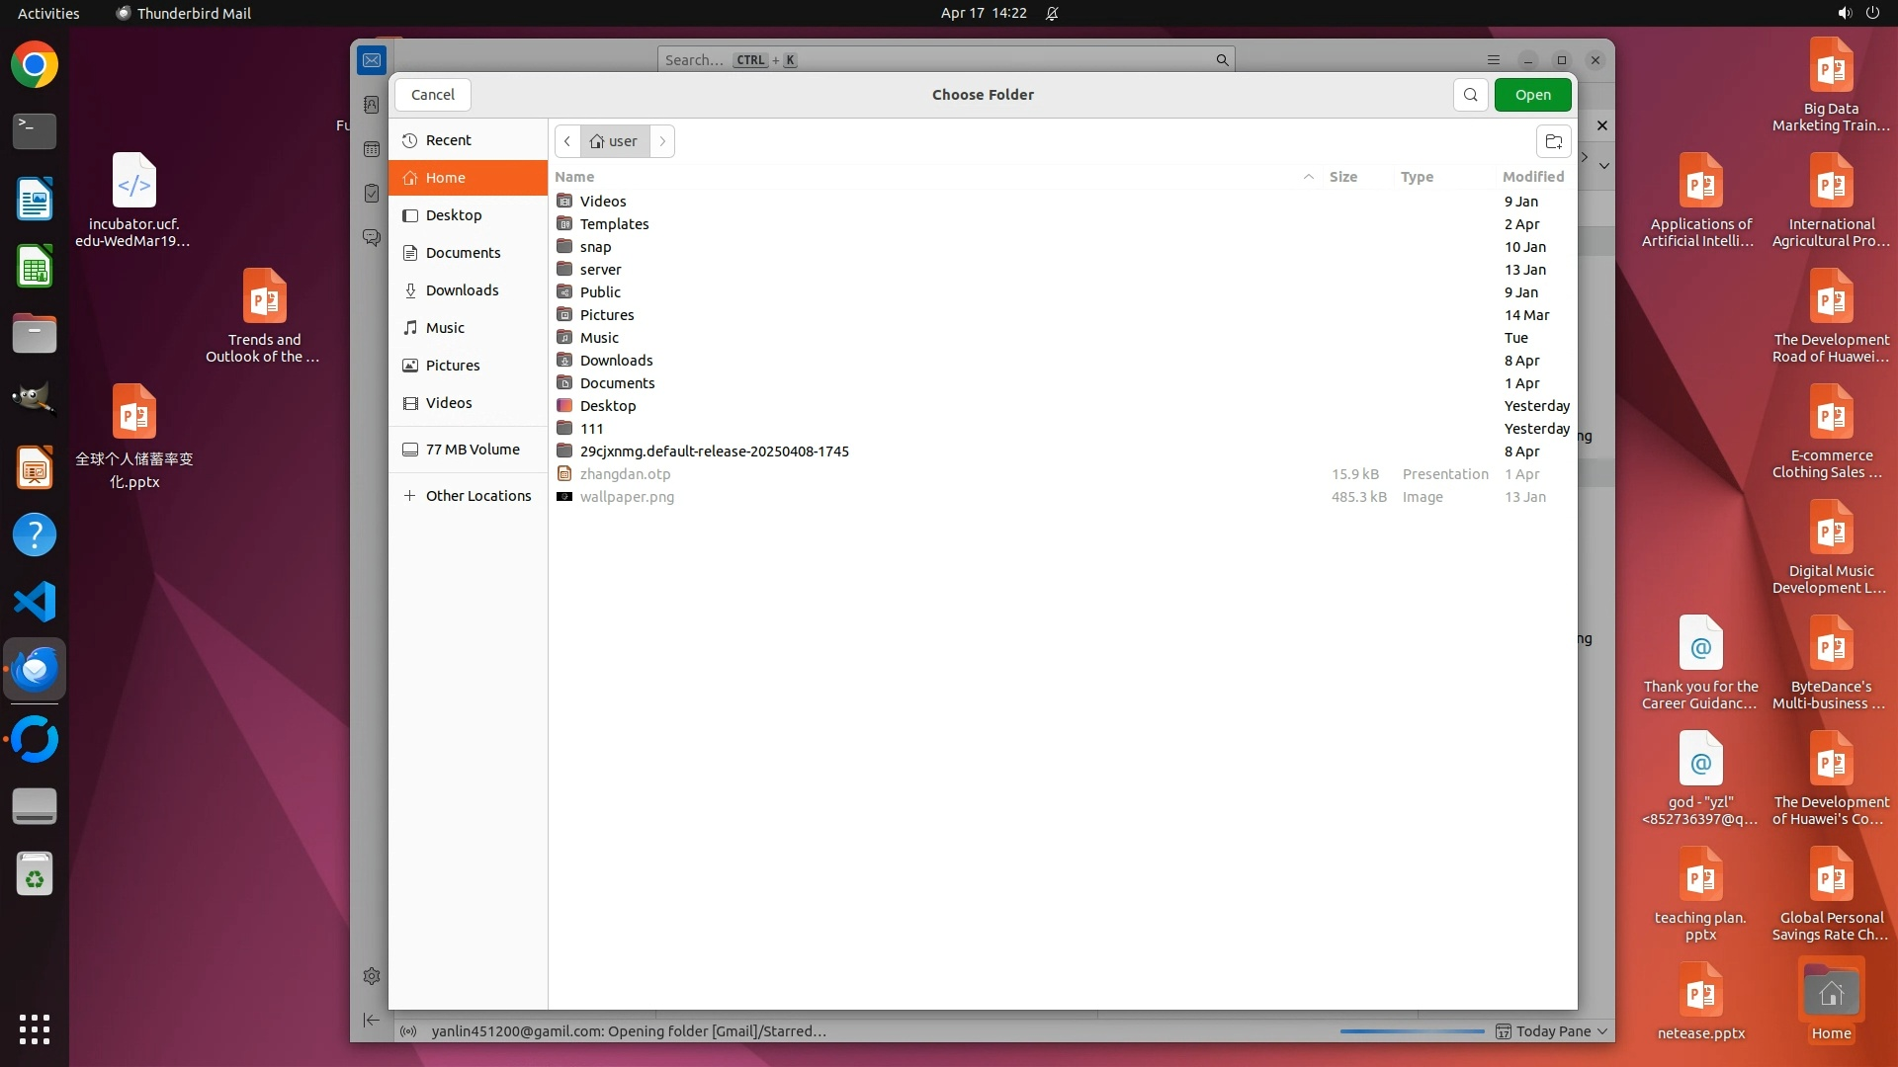The height and width of the screenshot is (1067, 1898).
Task: Select Downloads in the sidebar
Action: point(462,290)
